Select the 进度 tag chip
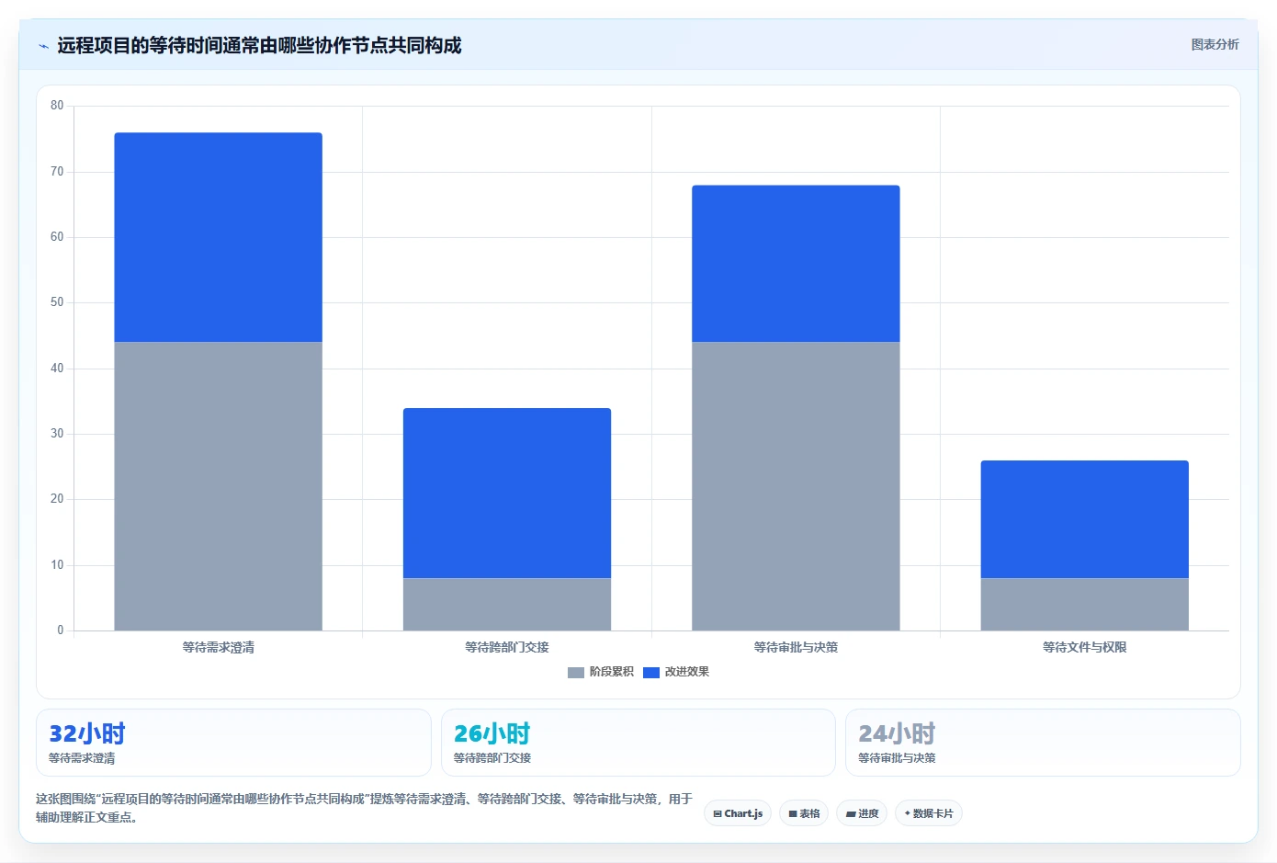The height and width of the screenshot is (863, 1277). (x=862, y=813)
